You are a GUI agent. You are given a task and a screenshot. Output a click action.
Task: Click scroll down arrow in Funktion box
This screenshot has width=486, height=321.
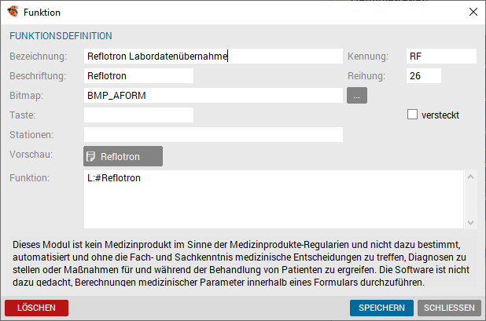[470, 223]
